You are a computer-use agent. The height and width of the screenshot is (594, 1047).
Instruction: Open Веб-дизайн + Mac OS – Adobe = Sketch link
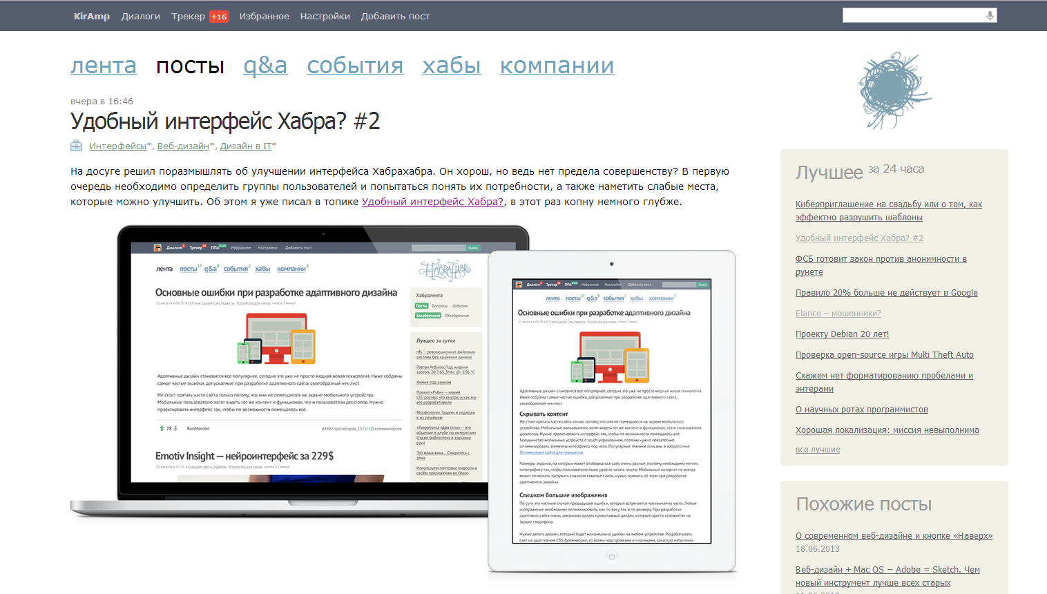pos(888,576)
